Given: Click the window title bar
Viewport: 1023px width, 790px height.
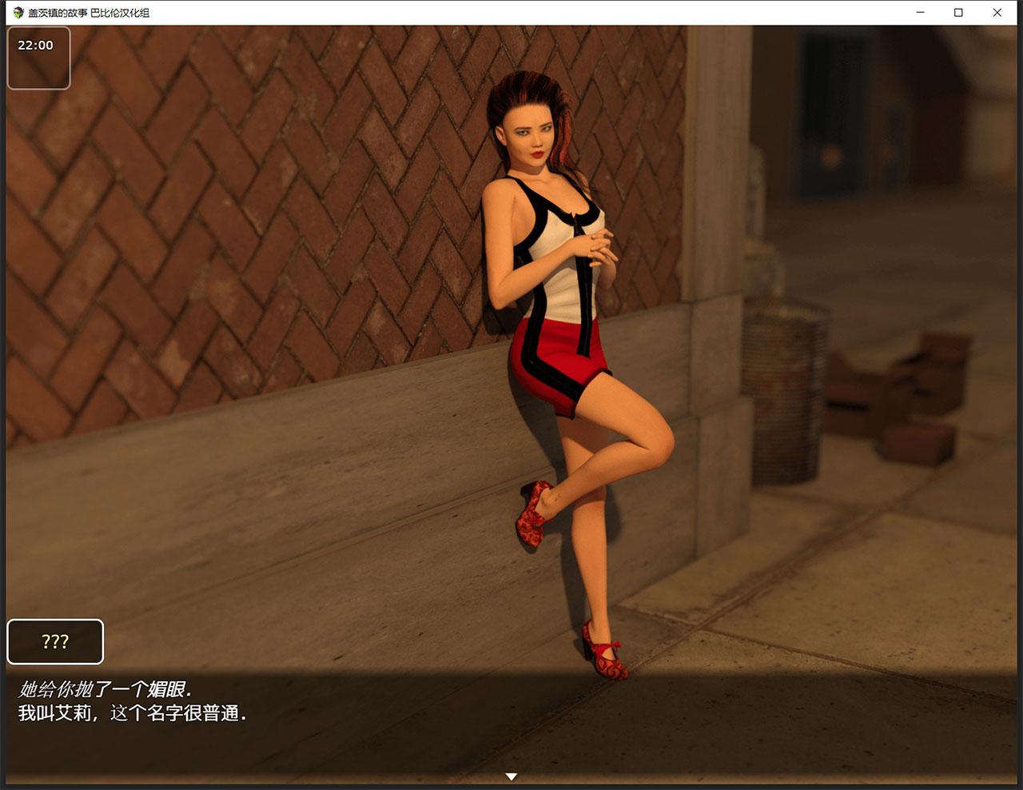Looking at the screenshot, I should coord(480,13).
